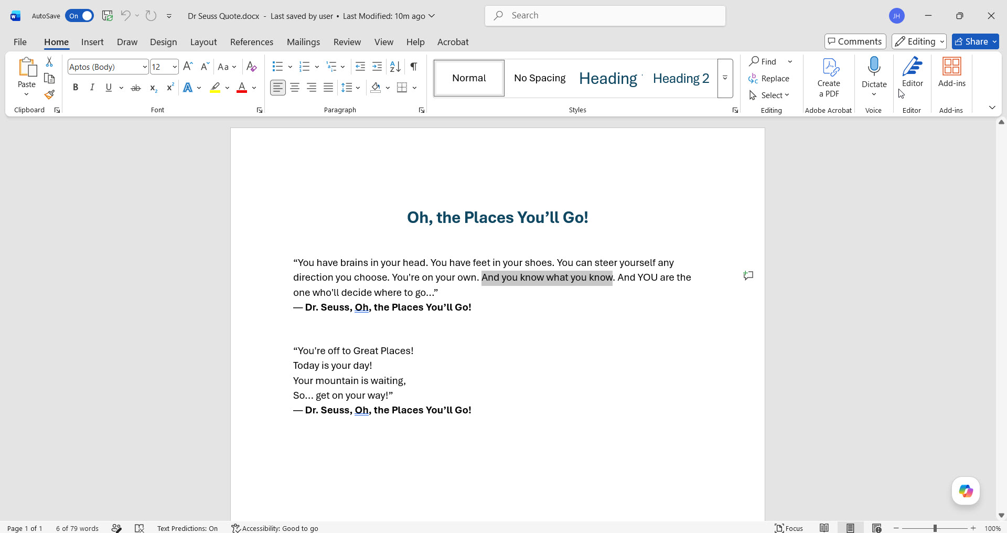Increase paragraph indent
Image resolution: width=1007 pixels, height=533 pixels.
377,67
